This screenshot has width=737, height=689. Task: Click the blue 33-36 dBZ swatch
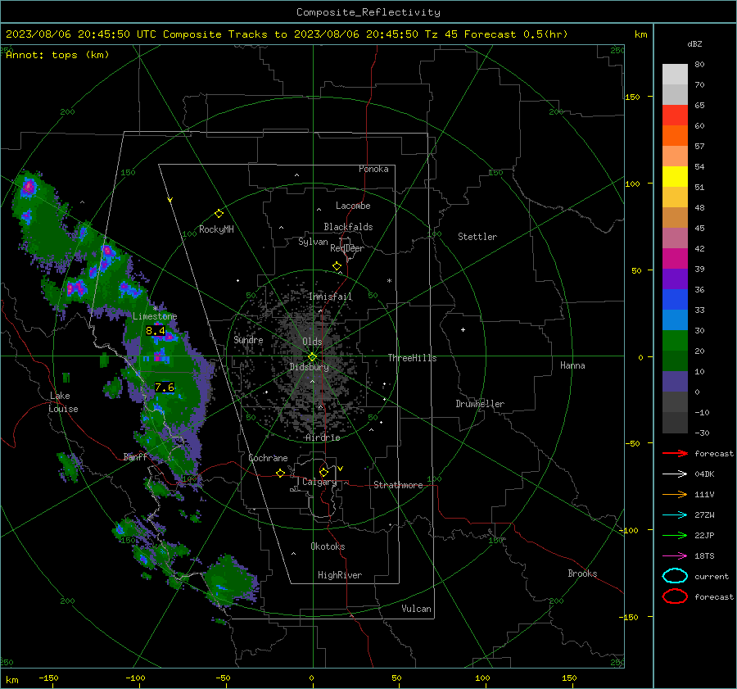(x=675, y=300)
